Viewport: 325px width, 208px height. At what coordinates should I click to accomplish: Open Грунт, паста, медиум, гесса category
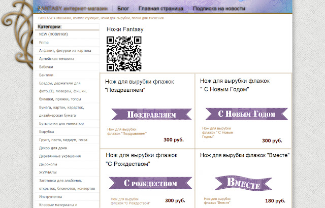click(63, 140)
